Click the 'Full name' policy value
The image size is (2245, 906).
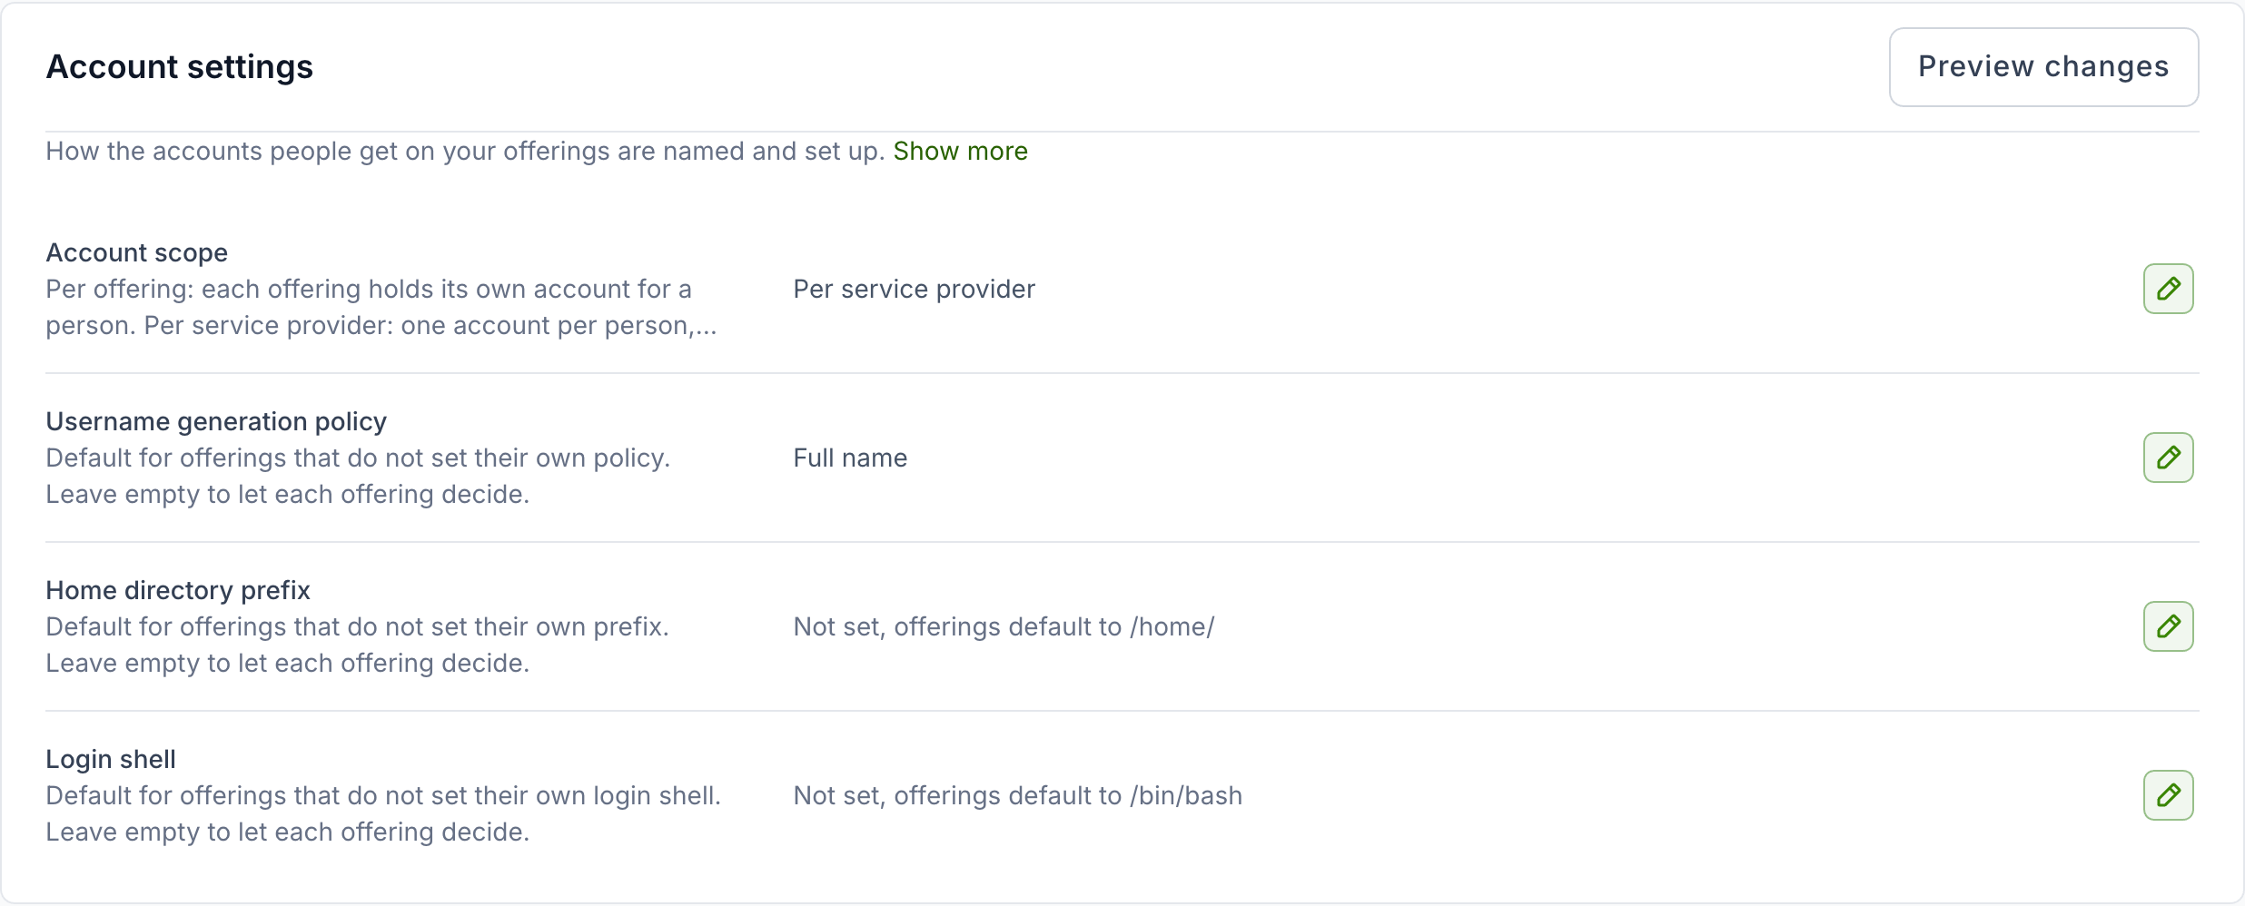coord(850,458)
